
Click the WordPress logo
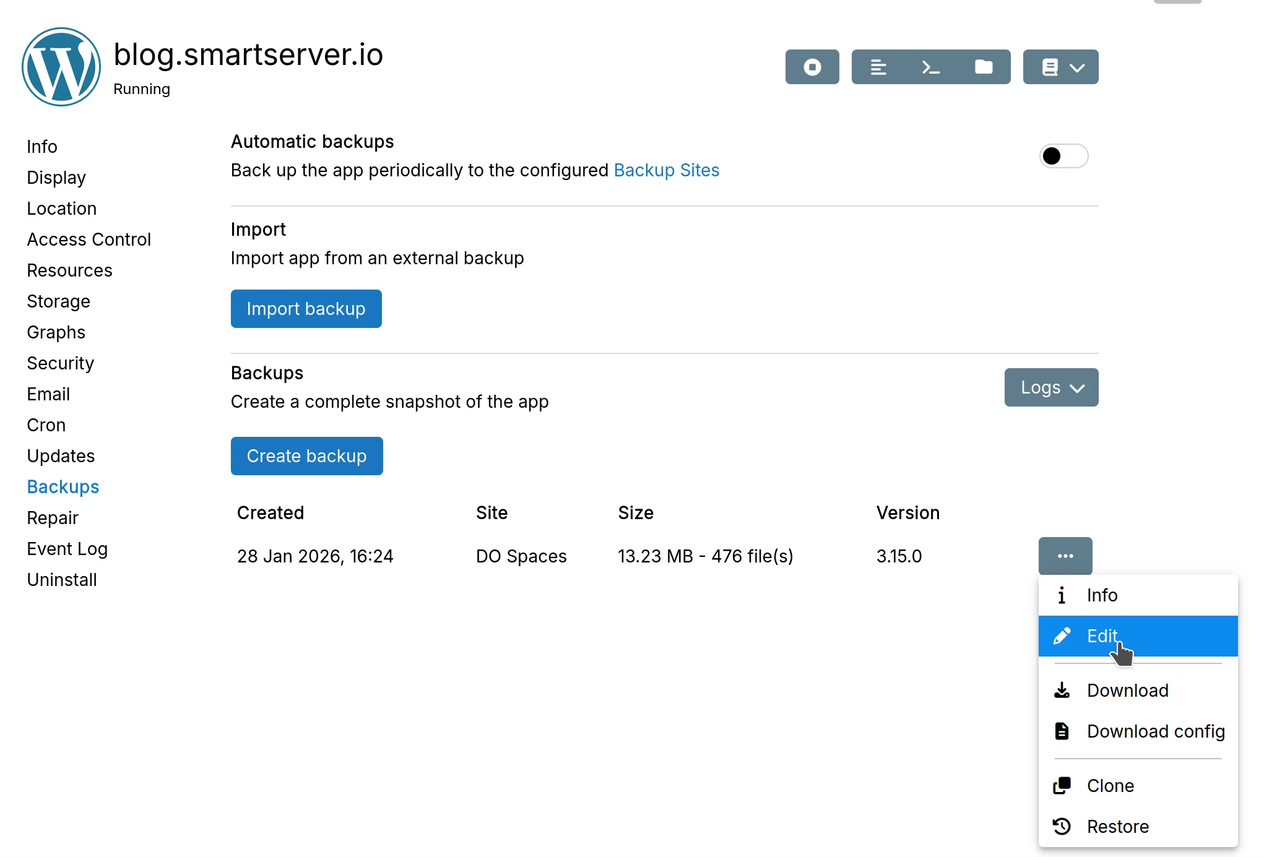point(61,67)
